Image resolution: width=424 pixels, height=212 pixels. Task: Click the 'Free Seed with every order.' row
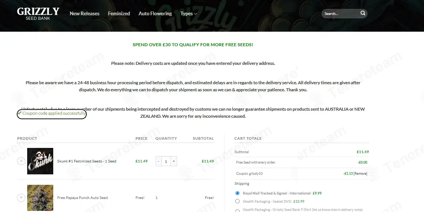tap(302, 162)
